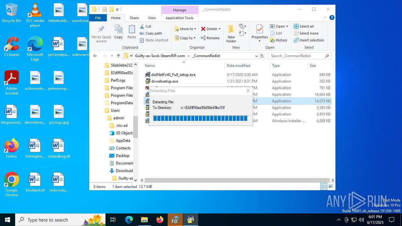Switch to the View ribbon tab
The height and width of the screenshot is (226, 402).
(152, 18)
